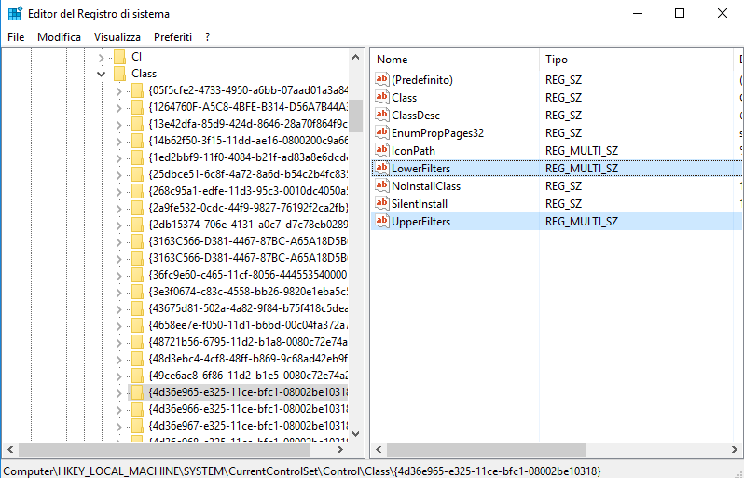Click the ClassDesc value string icon
The height and width of the screenshot is (478, 744).
pos(382,116)
